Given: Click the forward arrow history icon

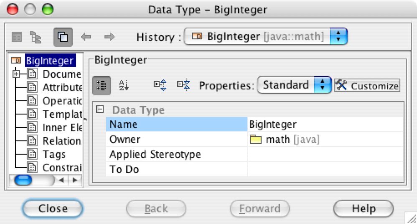Looking at the screenshot, I should coord(109,37).
